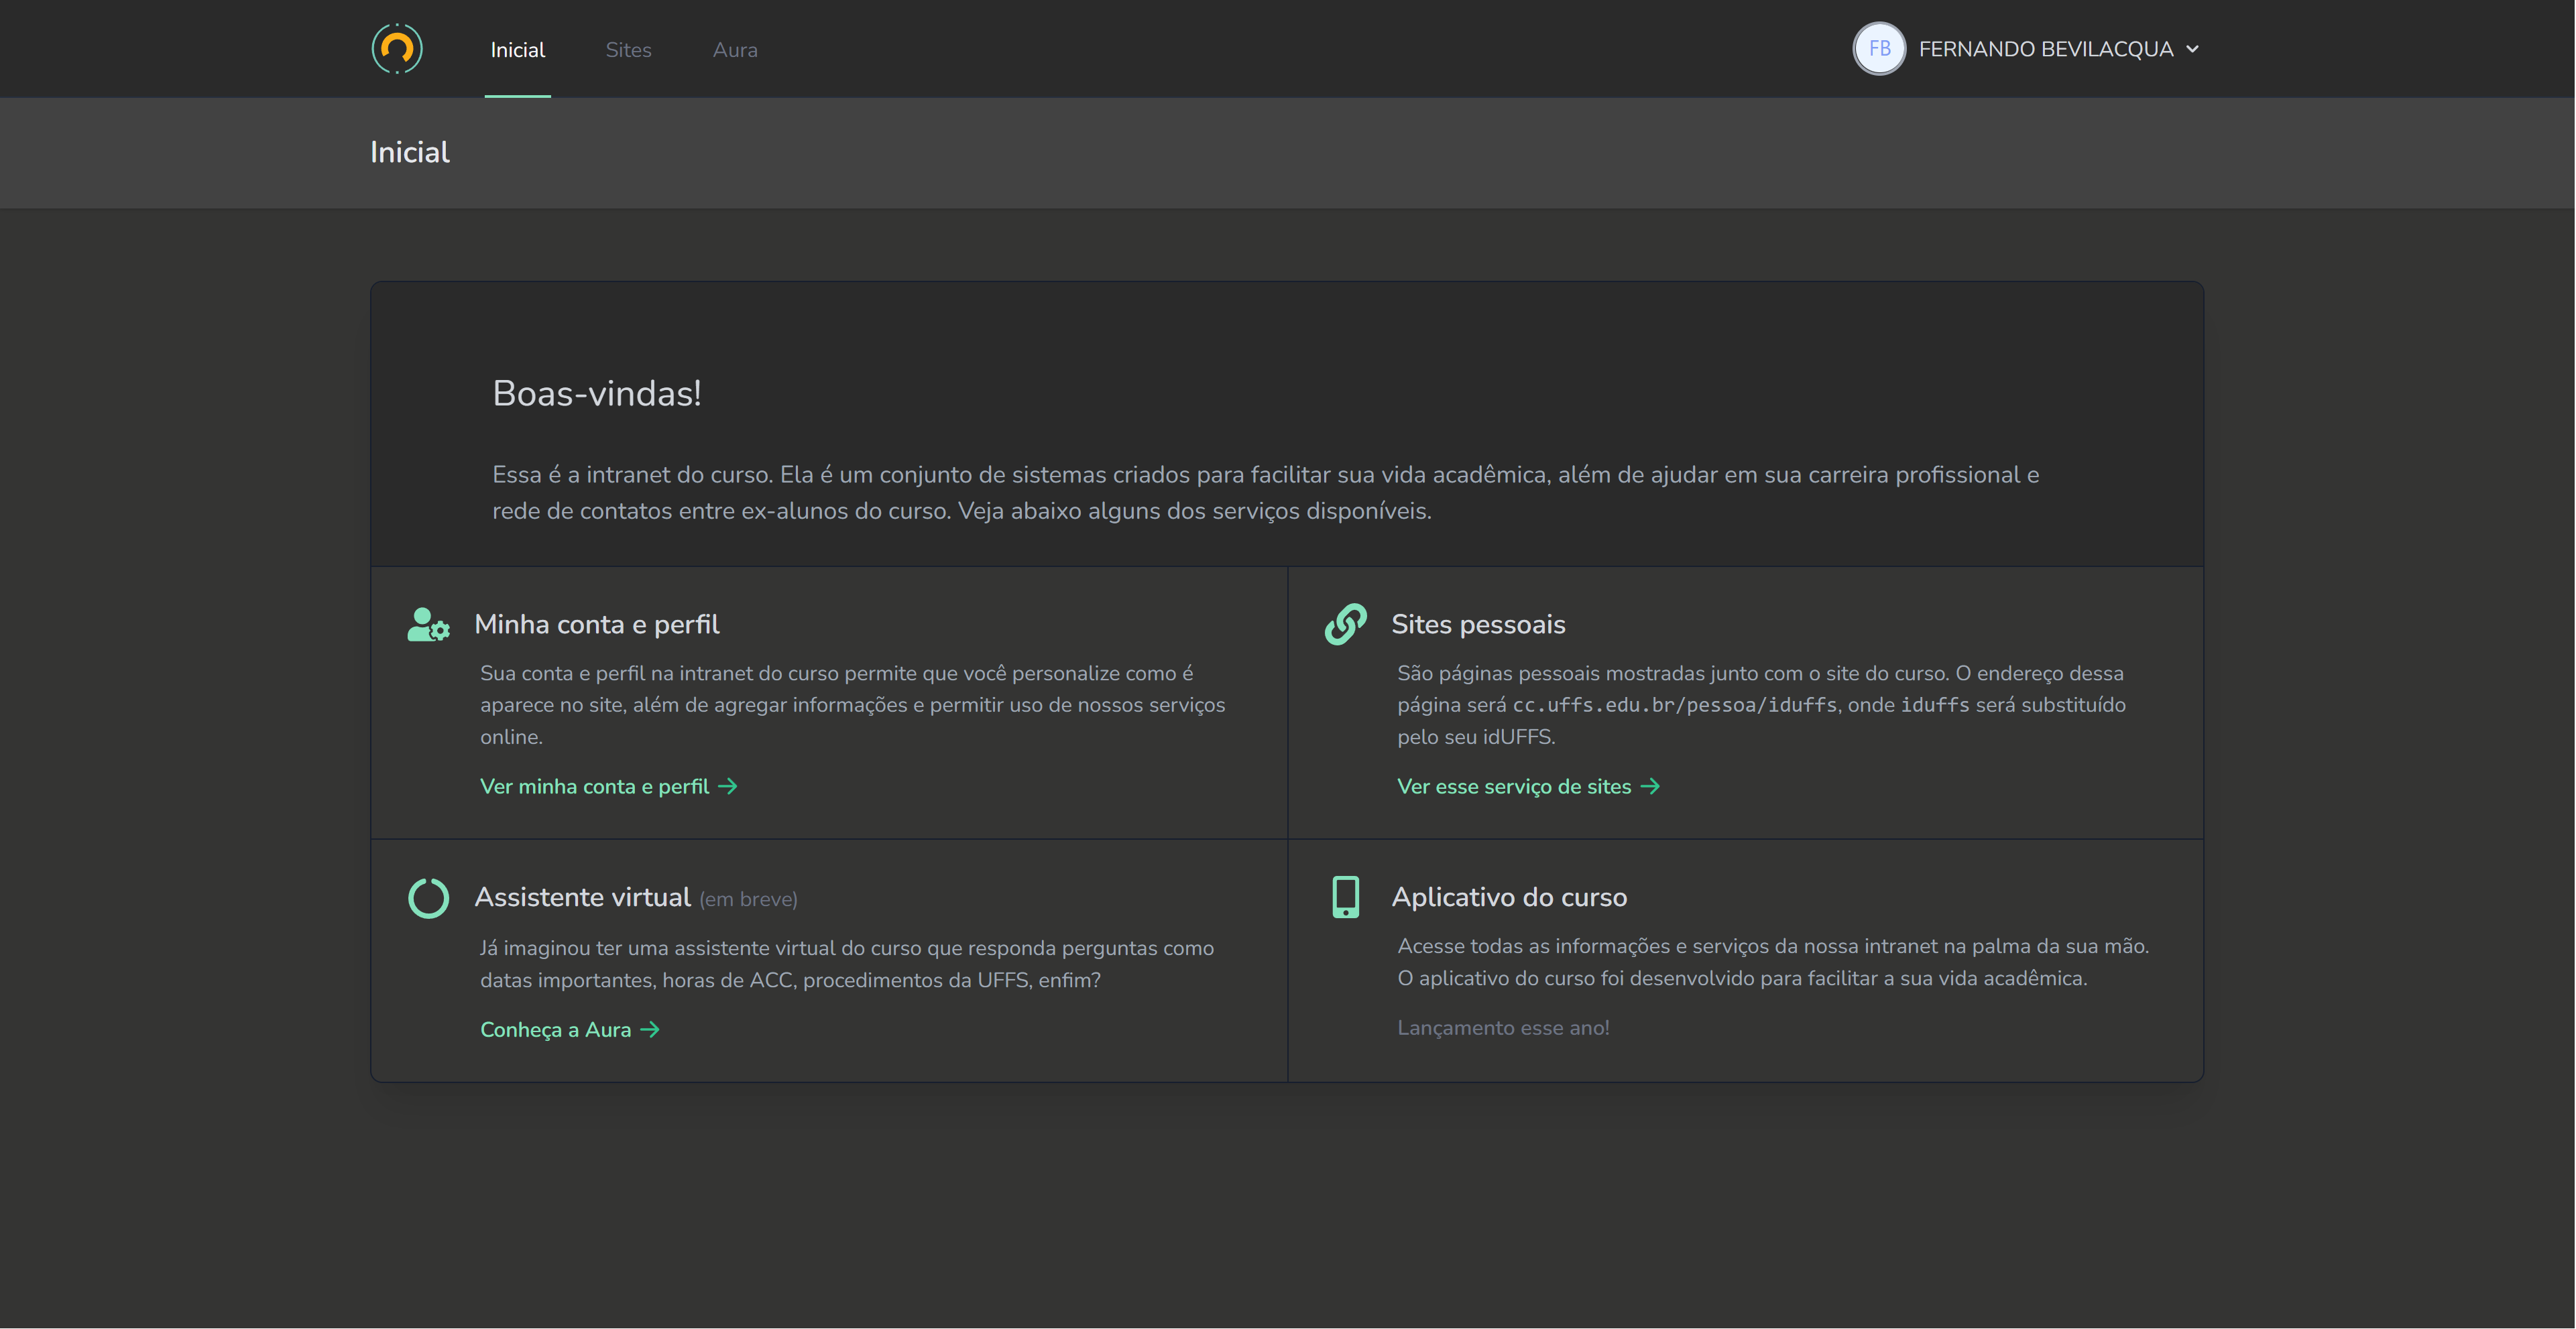Image resolution: width=2576 pixels, height=1329 pixels.
Task: Open the Inicial tab
Action: pyautogui.click(x=517, y=49)
